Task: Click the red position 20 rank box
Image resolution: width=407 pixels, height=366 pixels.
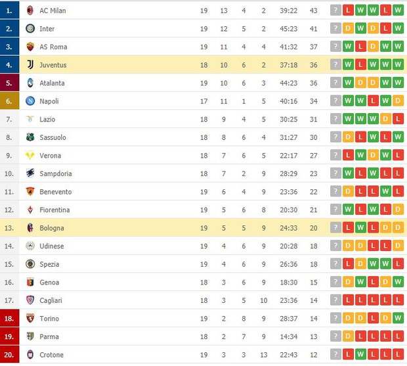Action: 10,354
